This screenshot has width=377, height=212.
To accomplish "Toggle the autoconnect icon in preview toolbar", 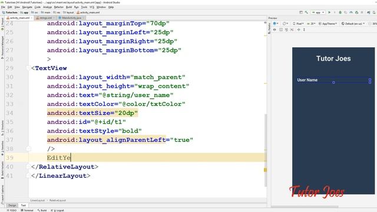I will click(x=281, y=29).
